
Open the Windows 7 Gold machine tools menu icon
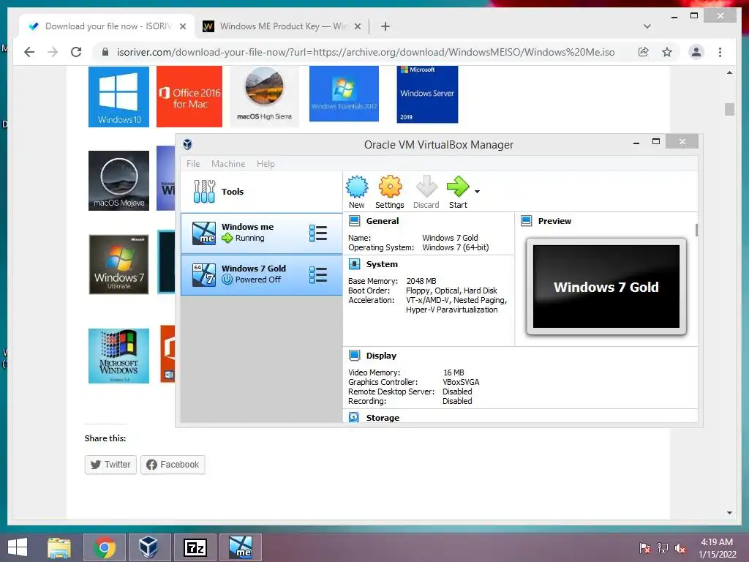(318, 275)
